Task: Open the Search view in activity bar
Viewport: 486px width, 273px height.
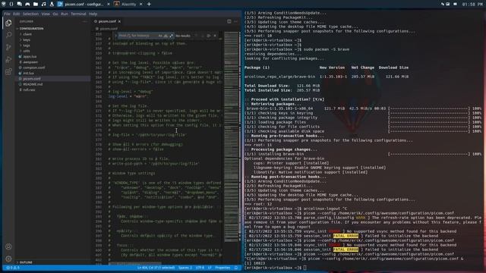Action: (x=8, y=35)
